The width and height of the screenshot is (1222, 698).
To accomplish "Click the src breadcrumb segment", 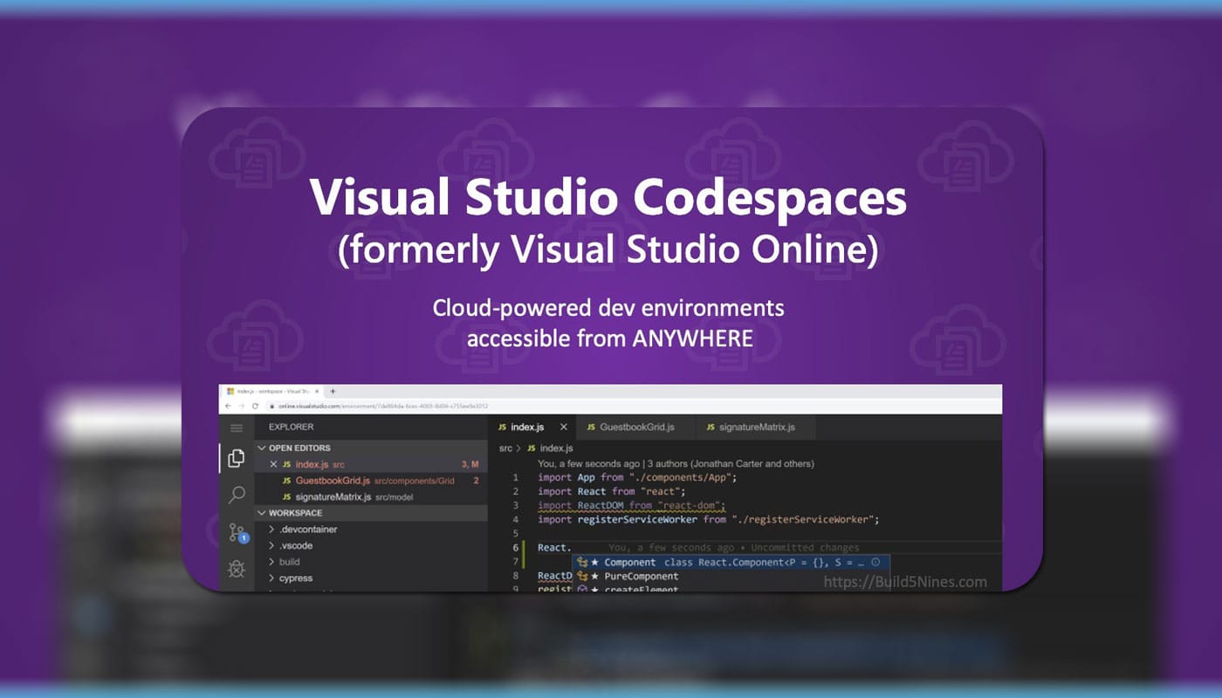I will point(505,448).
